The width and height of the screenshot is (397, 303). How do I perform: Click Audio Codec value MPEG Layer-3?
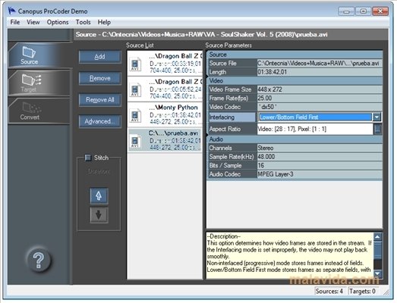click(320, 174)
